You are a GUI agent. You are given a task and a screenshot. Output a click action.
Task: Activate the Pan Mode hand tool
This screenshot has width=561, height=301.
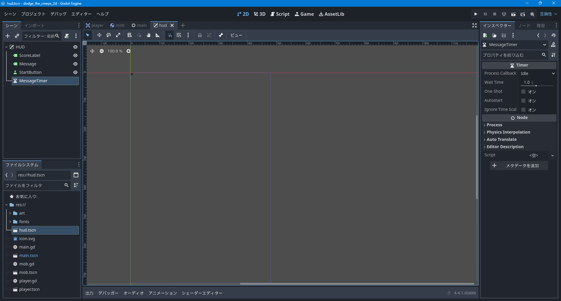coord(148,35)
